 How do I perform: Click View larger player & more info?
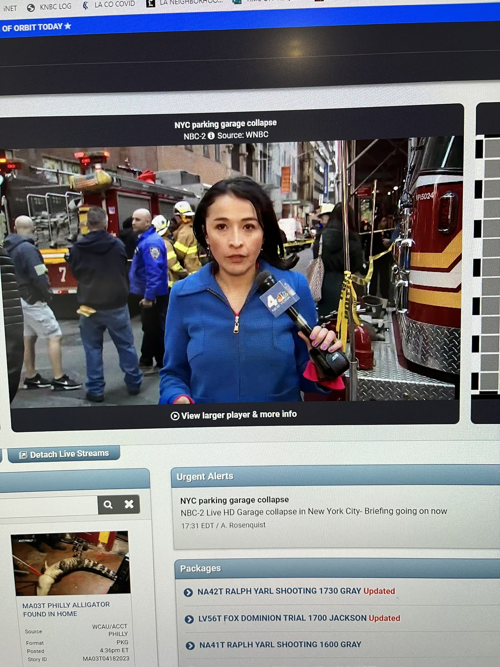click(x=234, y=415)
